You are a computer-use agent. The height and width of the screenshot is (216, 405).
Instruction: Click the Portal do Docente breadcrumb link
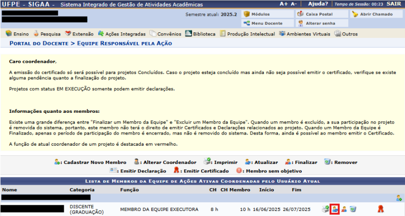(x=39, y=44)
